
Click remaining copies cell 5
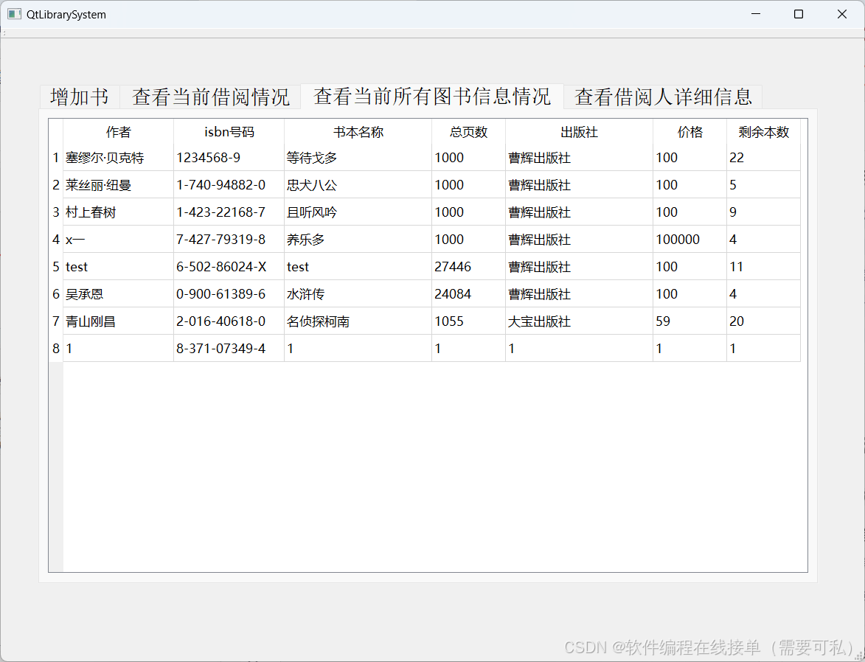point(763,185)
